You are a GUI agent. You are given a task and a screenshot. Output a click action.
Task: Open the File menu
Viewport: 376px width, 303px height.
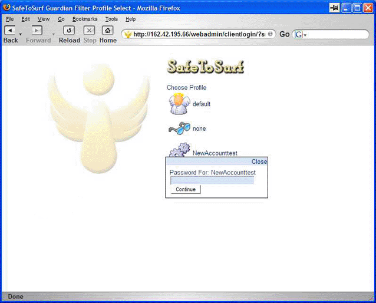pos(10,19)
